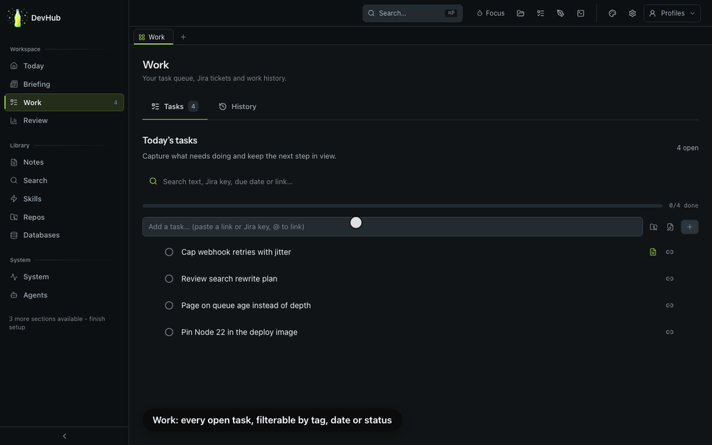Viewport: 712px width, 445px height.
Task: Mark 'Review search rewrite plan' done
Action: point(169,279)
